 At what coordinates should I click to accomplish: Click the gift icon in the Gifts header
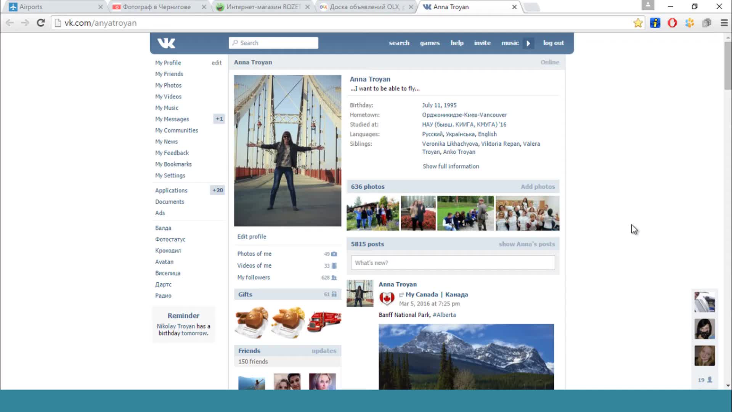click(x=334, y=295)
